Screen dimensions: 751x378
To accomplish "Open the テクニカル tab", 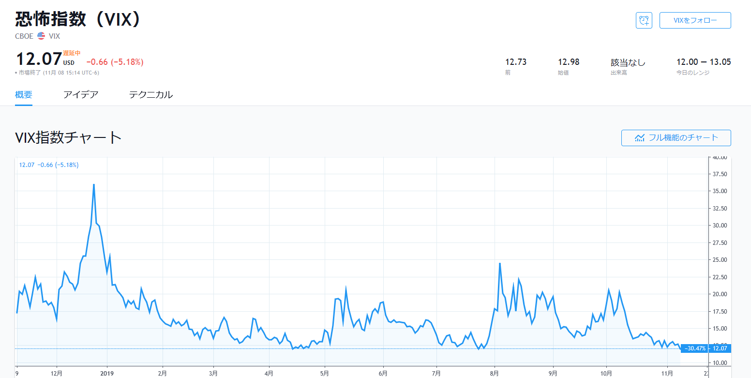I will (150, 94).
